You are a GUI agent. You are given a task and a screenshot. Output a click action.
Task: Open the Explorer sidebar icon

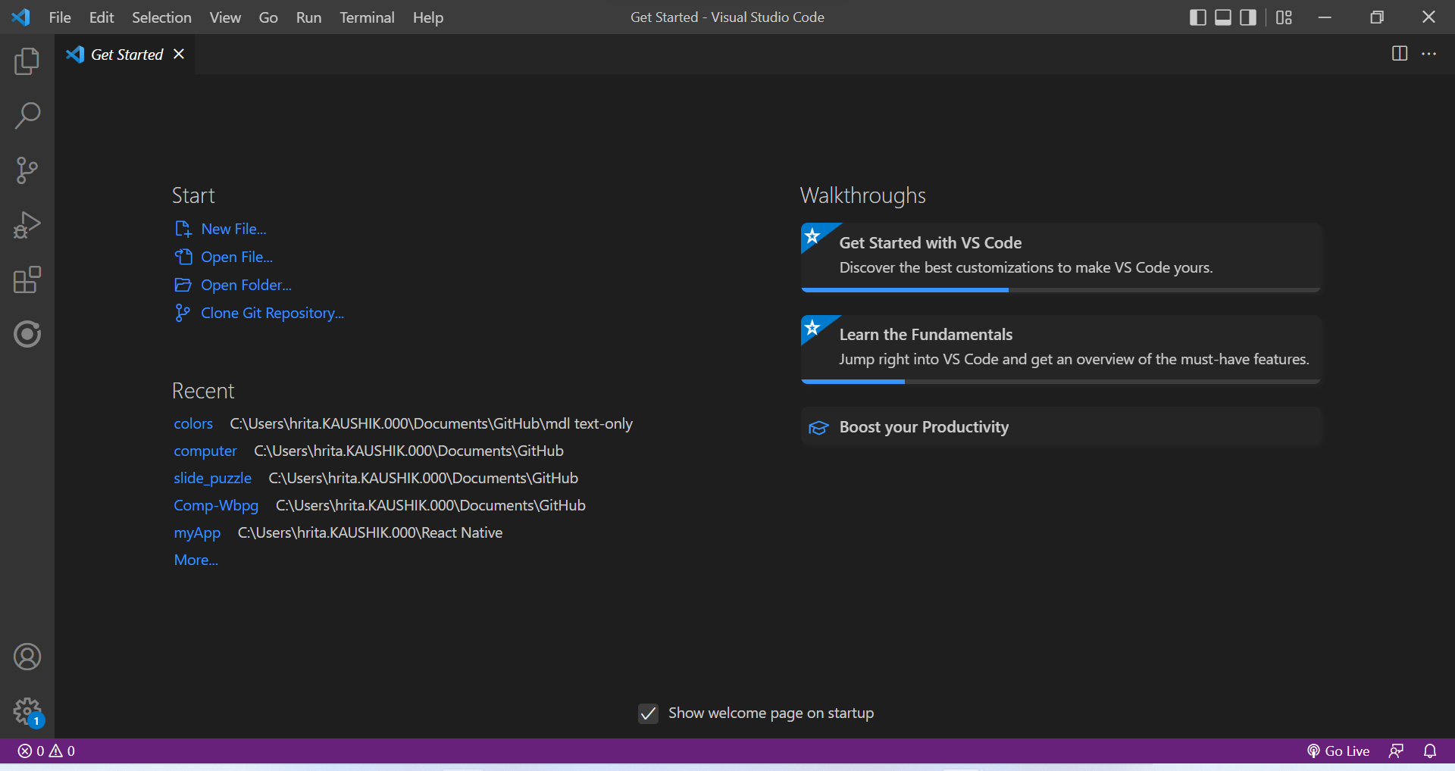[x=27, y=61]
